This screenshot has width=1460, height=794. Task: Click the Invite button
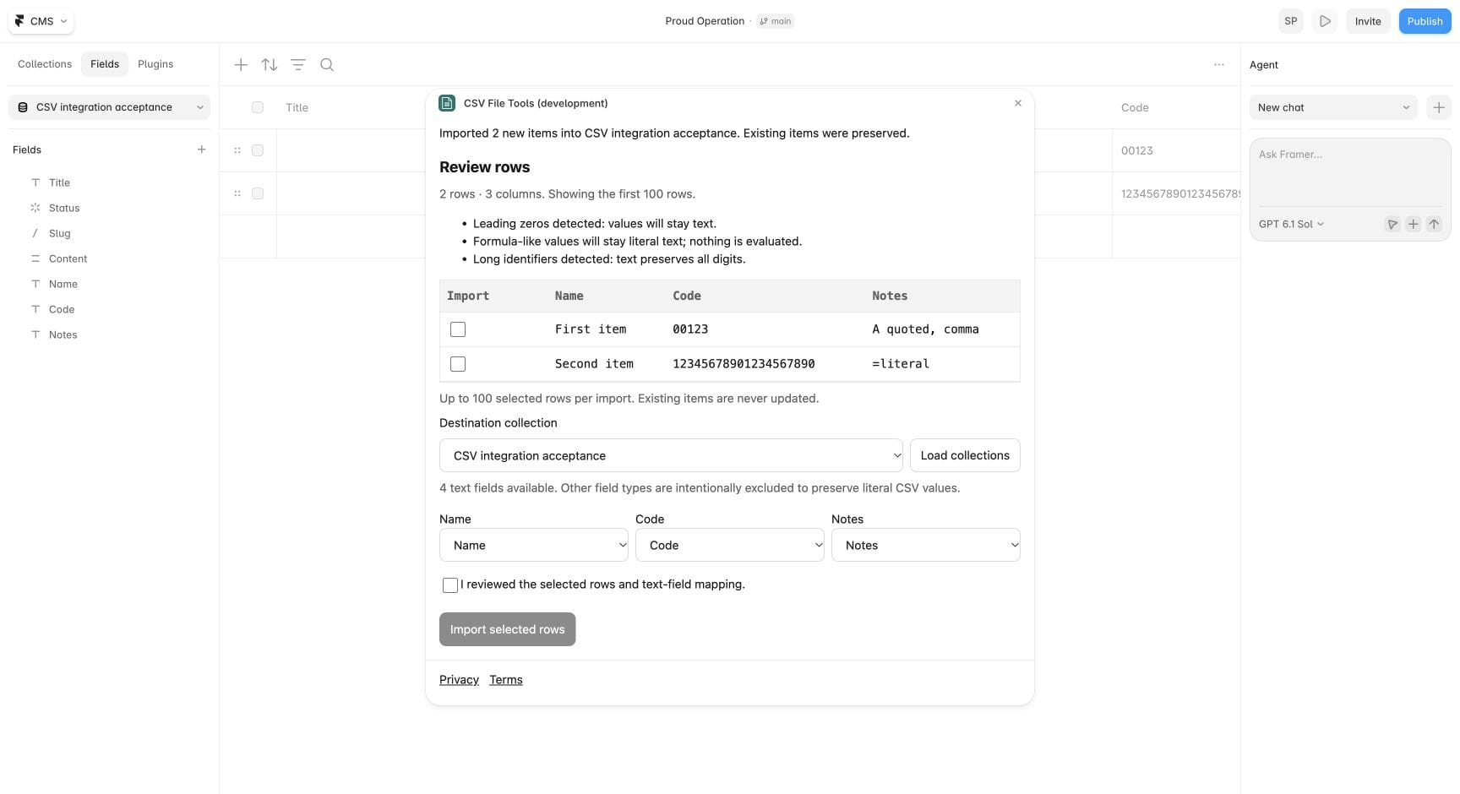pyautogui.click(x=1368, y=21)
